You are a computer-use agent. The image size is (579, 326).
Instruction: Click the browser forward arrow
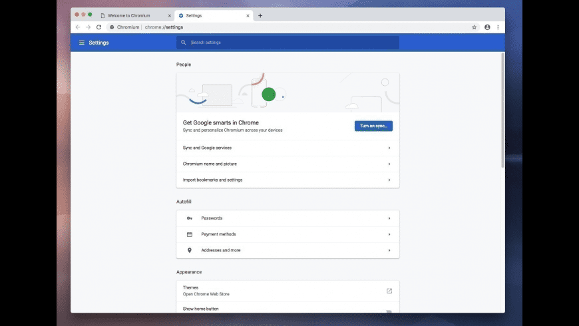[89, 27]
